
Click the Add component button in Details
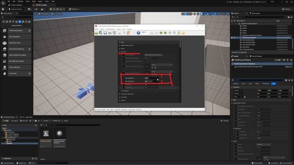[277, 60]
